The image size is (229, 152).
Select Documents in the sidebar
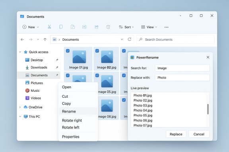(x=39, y=75)
